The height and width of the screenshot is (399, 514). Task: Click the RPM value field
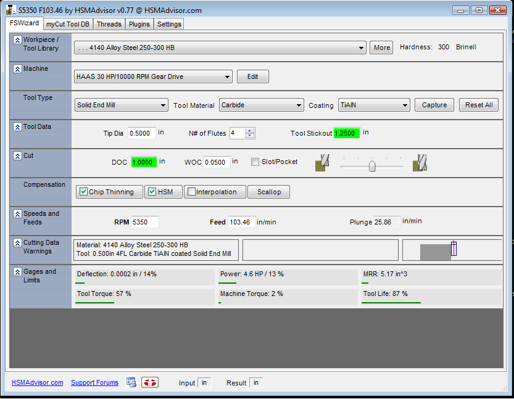pos(145,222)
